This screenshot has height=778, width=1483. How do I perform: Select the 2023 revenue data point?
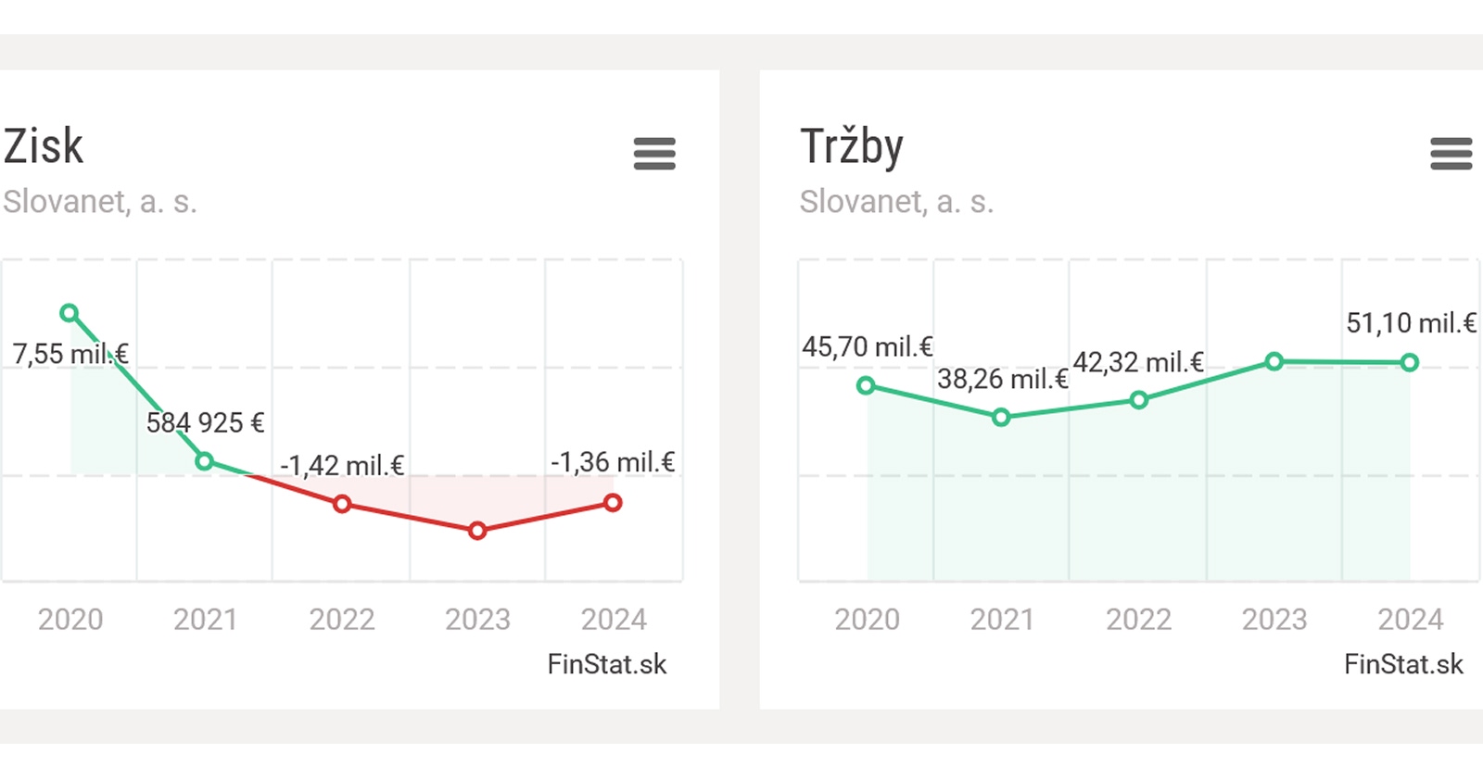1274,361
